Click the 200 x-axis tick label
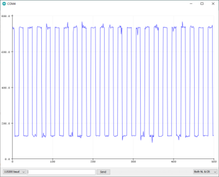The height and width of the screenshot is (177, 219). pyautogui.click(x=93, y=161)
